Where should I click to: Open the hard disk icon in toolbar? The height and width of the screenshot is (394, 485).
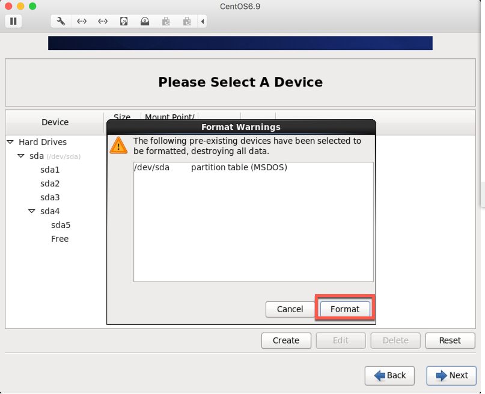click(124, 21)
